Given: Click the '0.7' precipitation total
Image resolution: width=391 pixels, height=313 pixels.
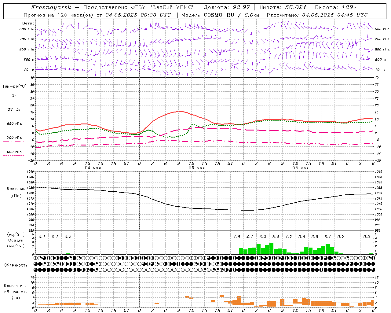Looking at the screenshot, I should tap(341, 237).
